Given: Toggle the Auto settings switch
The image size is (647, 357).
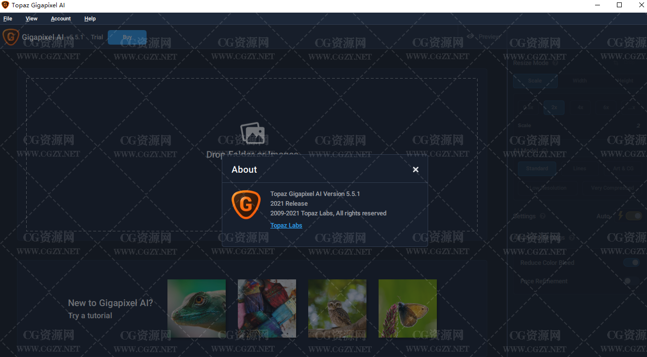Looking at the screenshot, I should [633, 216].
